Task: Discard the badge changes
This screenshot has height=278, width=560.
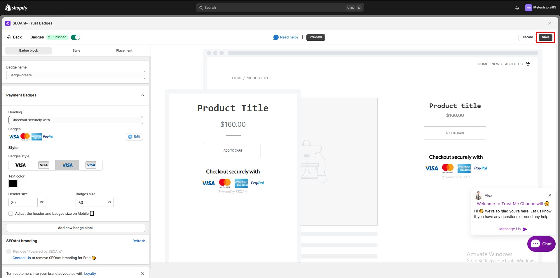Action: pyautogui.click(x=527, y=37)
